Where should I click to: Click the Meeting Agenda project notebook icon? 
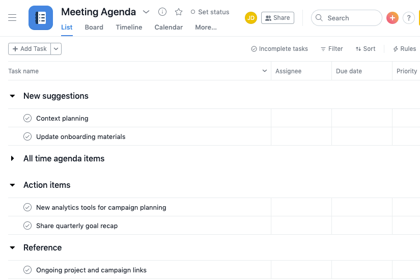(41, 18)
